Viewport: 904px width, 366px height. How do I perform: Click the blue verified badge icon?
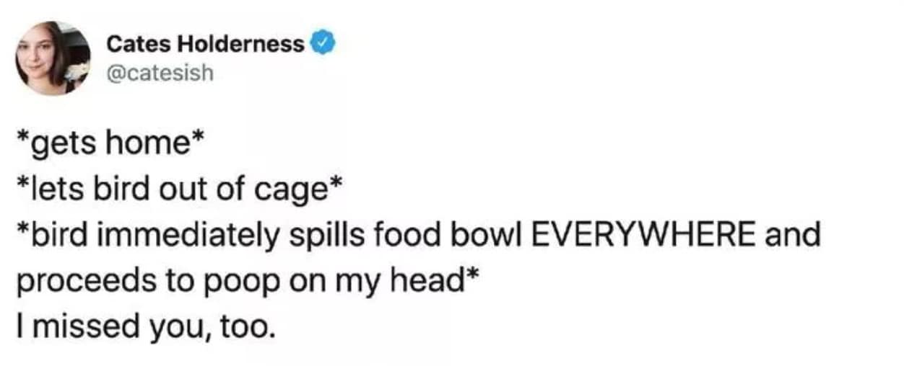[x=322, y=45]
